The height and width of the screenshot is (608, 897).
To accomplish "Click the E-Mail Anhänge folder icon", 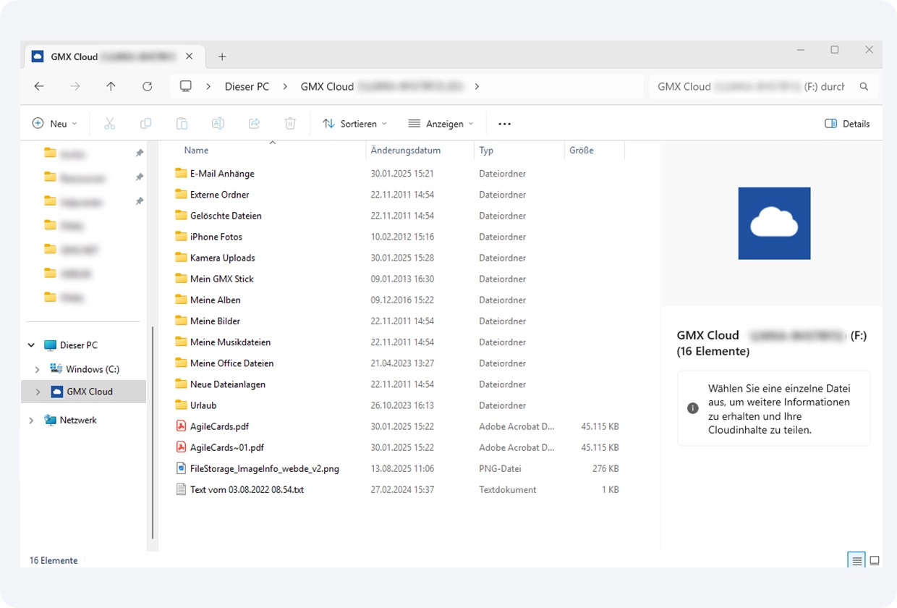I will click(181, 174).
